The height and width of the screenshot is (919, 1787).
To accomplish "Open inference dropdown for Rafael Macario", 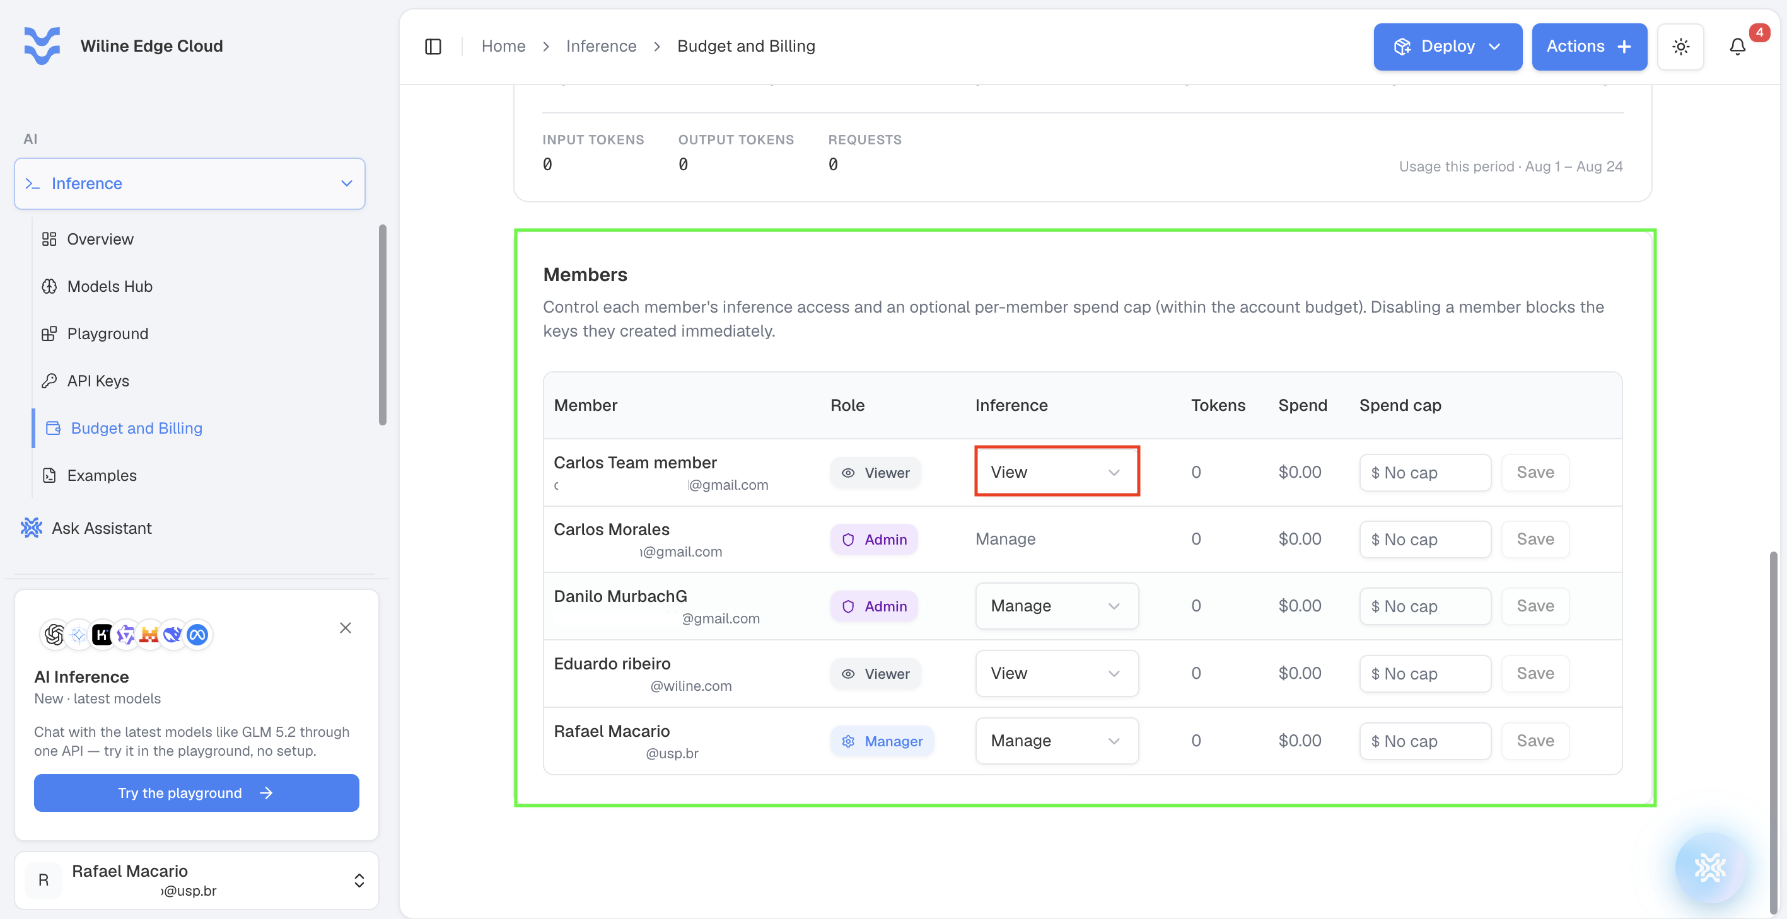I will pos(1057,741).
